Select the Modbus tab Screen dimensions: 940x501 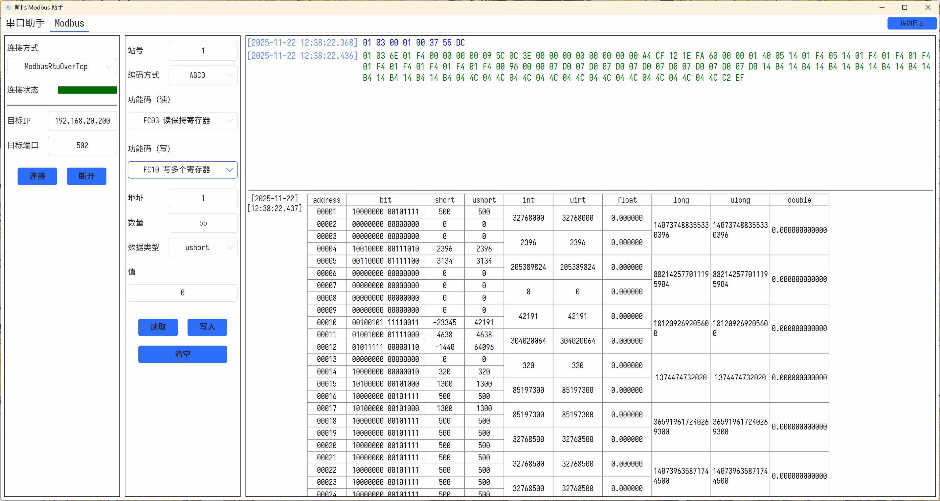pyautogui.click(x=69, y=23)
